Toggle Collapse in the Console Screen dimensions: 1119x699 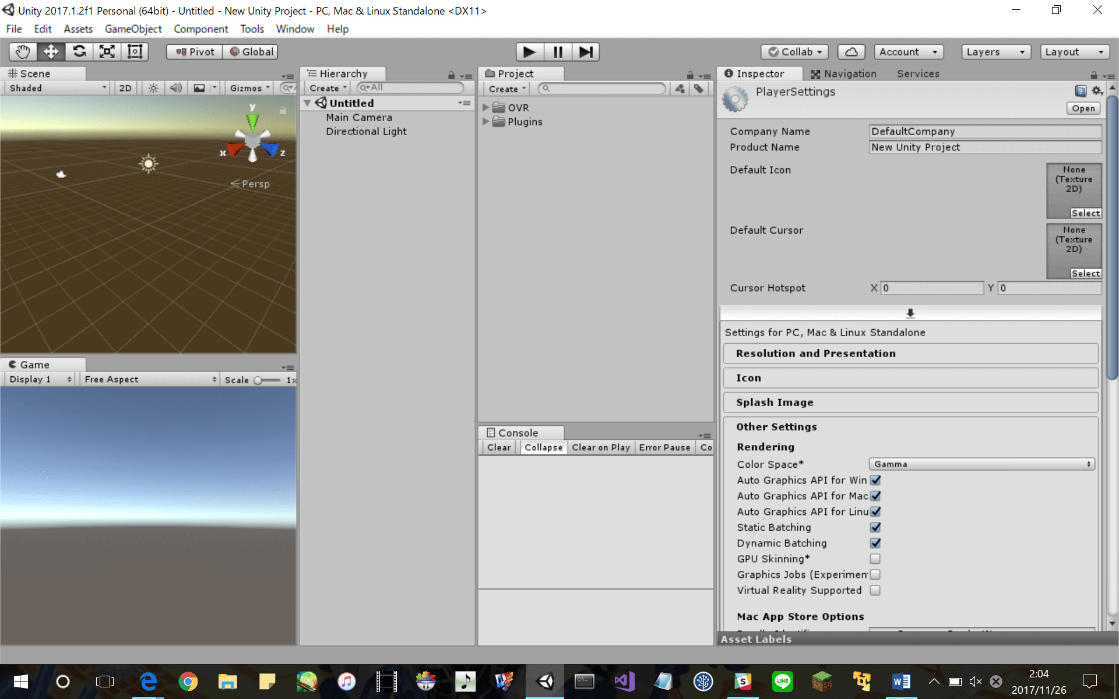[544, 447]
